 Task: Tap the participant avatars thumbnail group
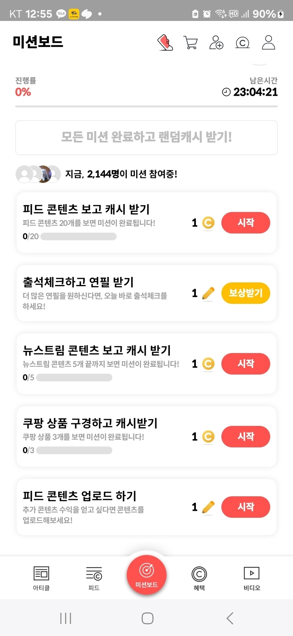click(x=38, y=174)
